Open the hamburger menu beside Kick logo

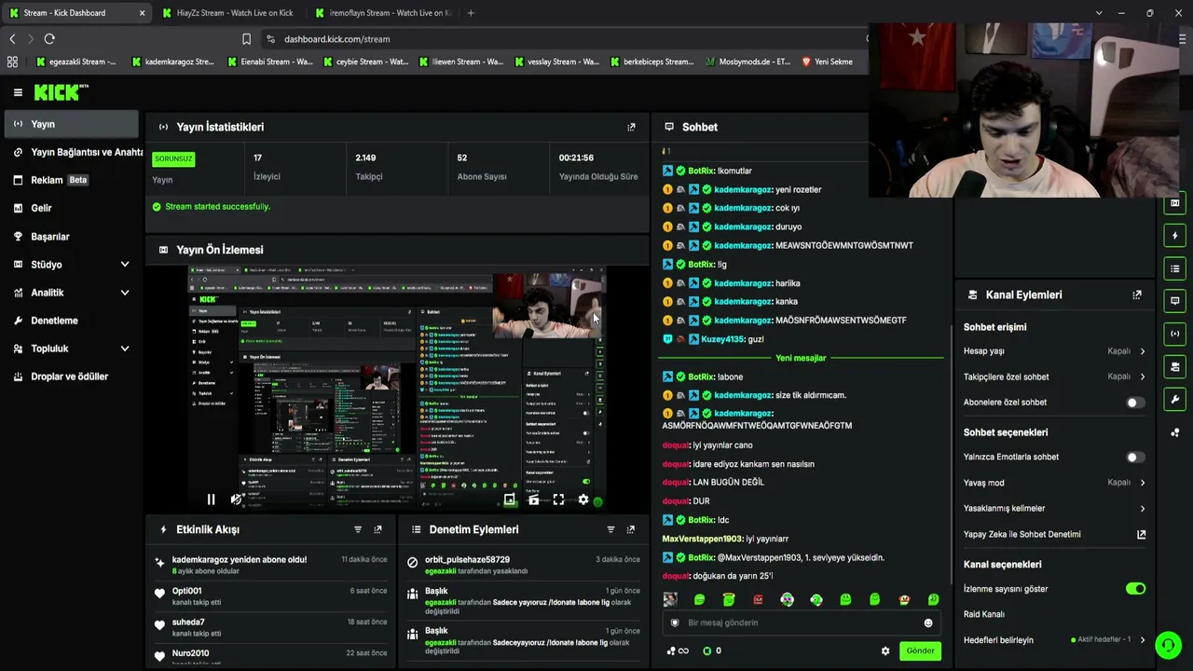point(18,92)
